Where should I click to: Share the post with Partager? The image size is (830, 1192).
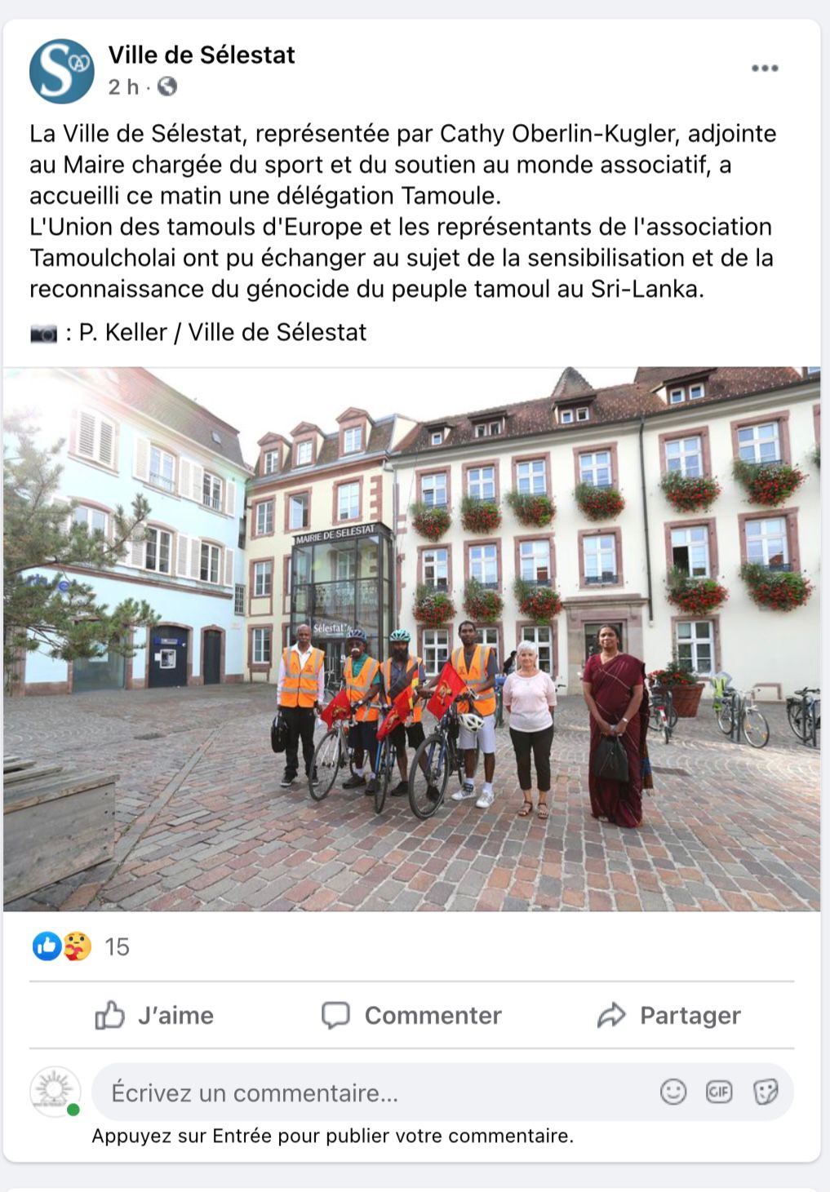(x=669, y=1015)
